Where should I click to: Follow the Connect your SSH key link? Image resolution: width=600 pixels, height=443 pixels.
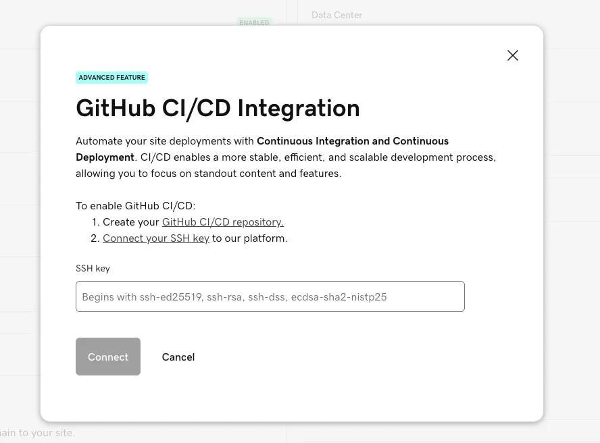point(155,238)
